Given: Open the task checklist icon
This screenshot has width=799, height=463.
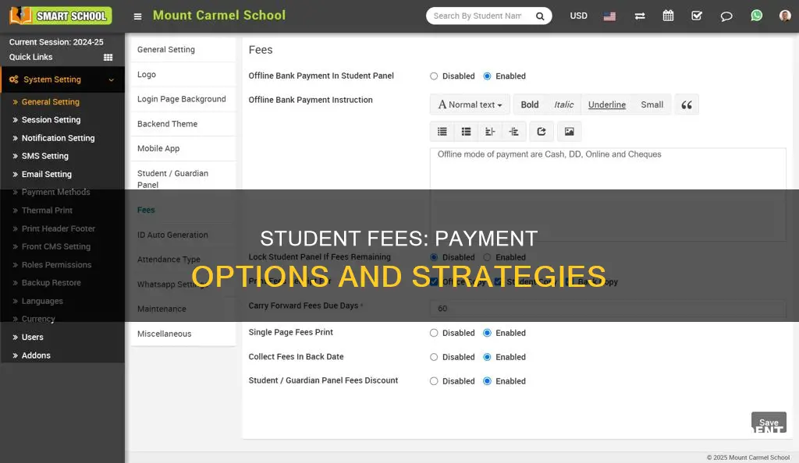Looking at the screenshot, I should pyautogui.click(x=697, y=16).
